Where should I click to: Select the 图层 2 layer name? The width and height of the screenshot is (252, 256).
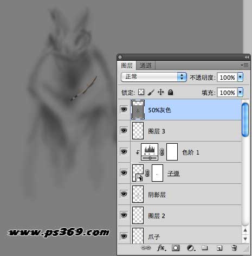[x=157, y=216]
